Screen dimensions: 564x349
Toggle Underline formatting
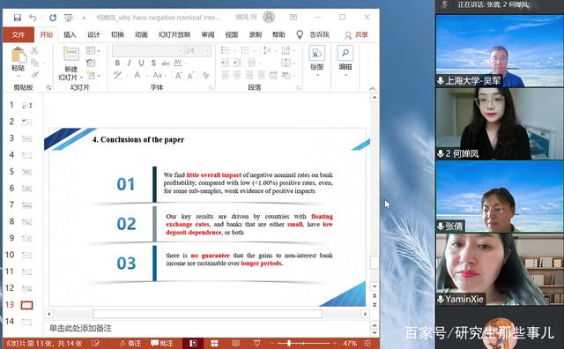click(141, 63)
